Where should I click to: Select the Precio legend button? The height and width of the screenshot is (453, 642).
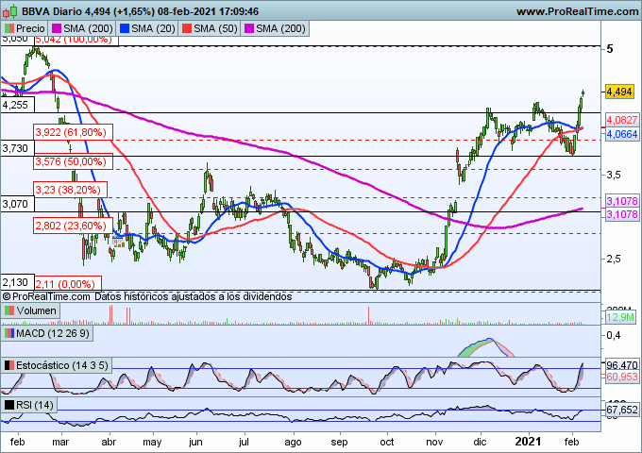coord(25,28)
